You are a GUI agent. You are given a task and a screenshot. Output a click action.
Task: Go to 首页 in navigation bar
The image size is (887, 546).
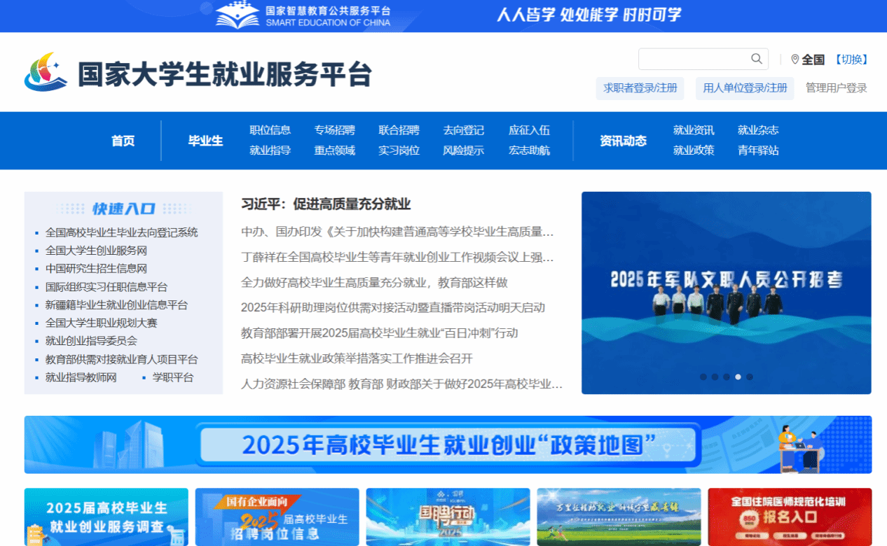(123, 141)
